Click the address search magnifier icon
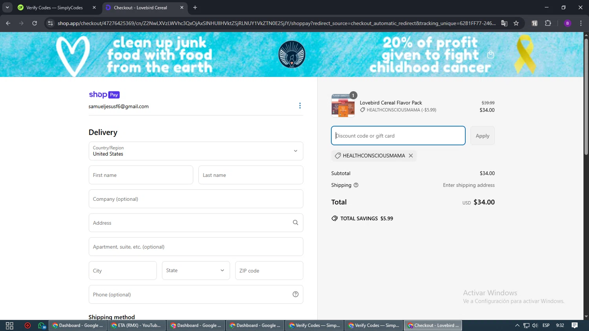This screenshot has height=331, width=589. point(295,223)
